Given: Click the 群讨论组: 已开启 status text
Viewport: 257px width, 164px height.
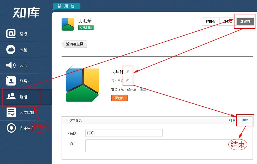Looking at the screenshot, I should click(124, 89).
